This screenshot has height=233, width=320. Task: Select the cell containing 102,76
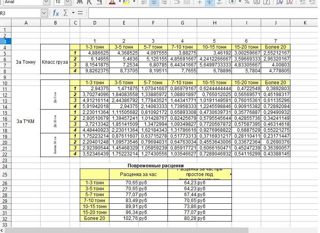coord(124,218)
